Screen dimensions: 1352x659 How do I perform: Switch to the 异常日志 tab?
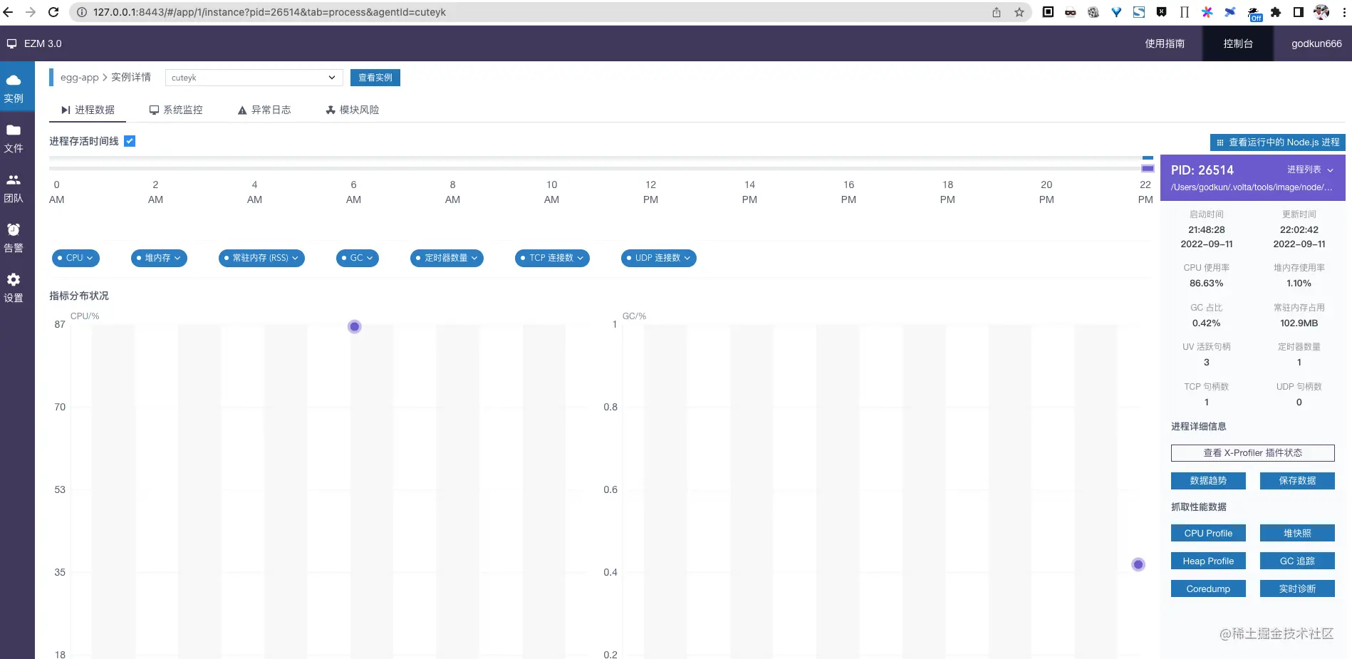(264, 110)
